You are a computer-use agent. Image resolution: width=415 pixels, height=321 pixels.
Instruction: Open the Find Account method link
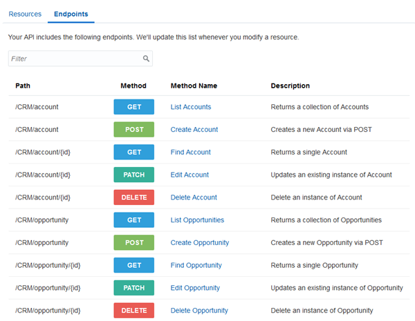(x=191, y=152)
